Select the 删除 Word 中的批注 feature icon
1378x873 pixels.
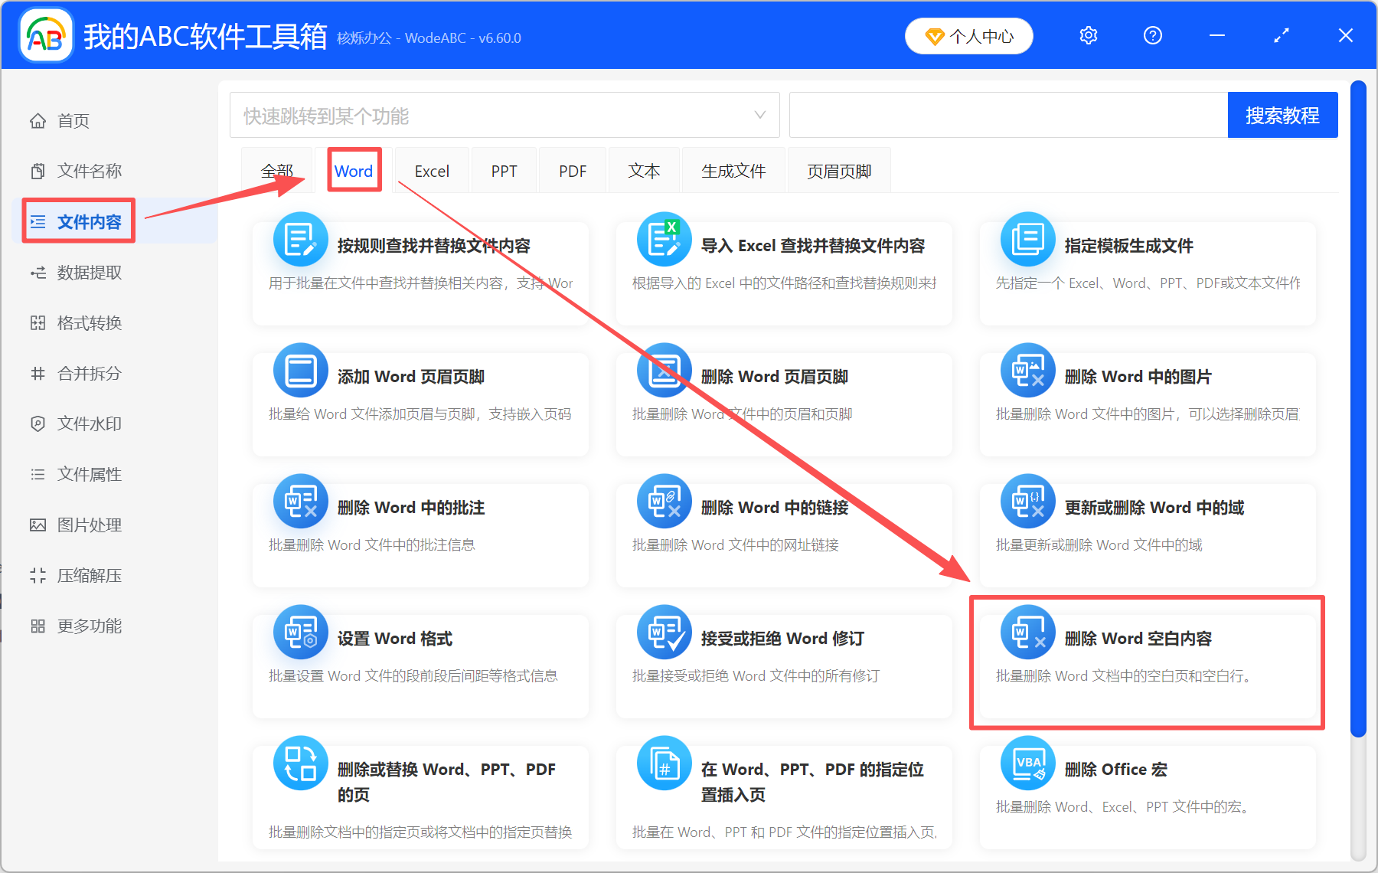point(300,502)
